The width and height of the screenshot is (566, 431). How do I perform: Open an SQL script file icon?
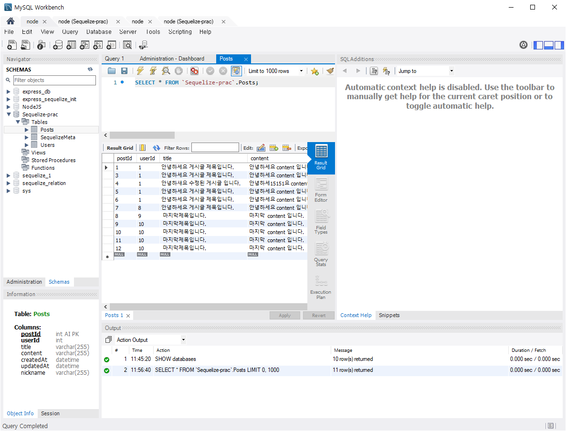[26, 45]
